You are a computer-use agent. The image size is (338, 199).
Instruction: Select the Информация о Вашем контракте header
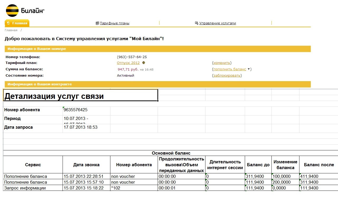click(x=158, y=84)
